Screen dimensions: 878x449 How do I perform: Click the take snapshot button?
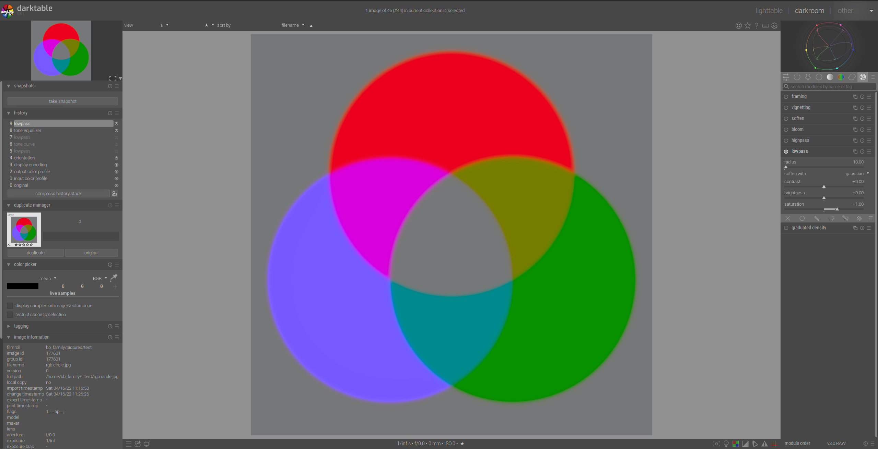[62, 101]
